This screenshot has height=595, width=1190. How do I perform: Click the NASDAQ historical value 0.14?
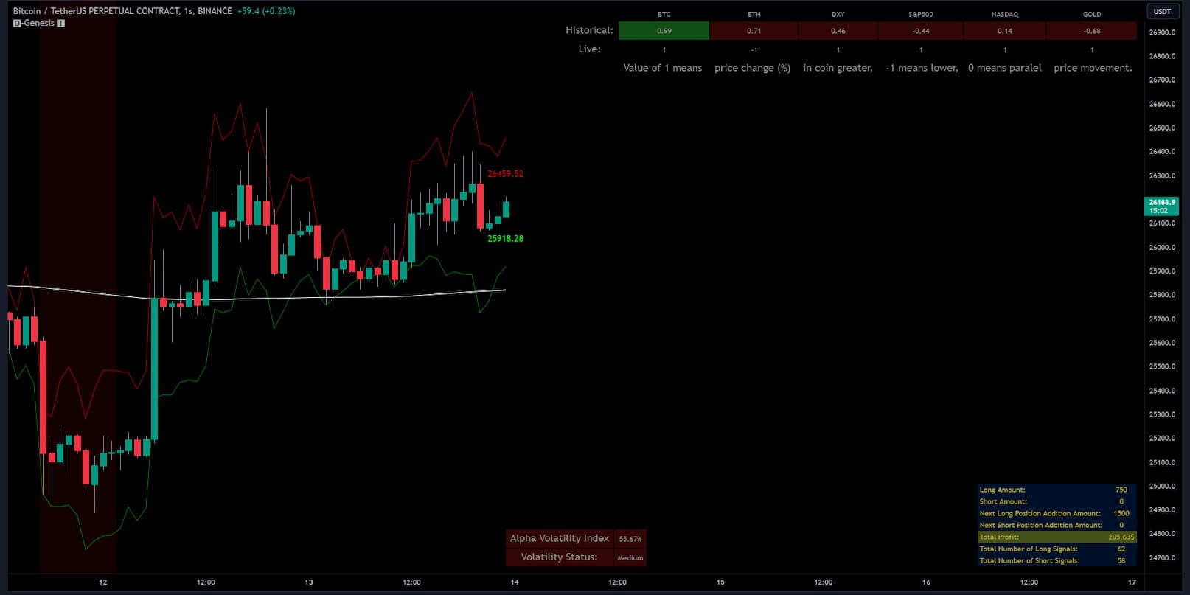pos(1004,31)
